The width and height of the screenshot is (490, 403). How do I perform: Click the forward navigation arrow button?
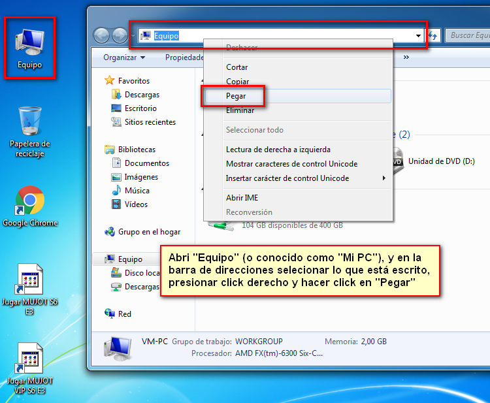click(x=119, y=36)
